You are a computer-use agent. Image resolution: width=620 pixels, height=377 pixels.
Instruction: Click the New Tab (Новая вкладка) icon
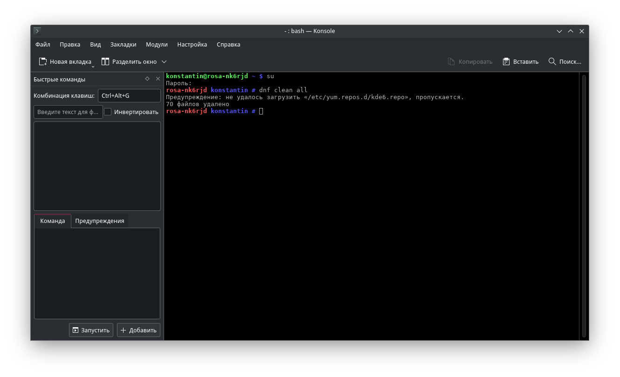(43, 61)
